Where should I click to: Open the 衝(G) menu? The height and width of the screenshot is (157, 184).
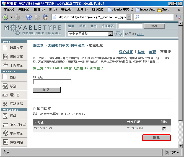(x=53, y=9)
